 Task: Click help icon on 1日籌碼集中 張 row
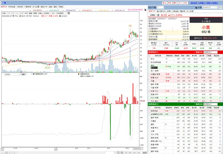(x=173, y=29)
